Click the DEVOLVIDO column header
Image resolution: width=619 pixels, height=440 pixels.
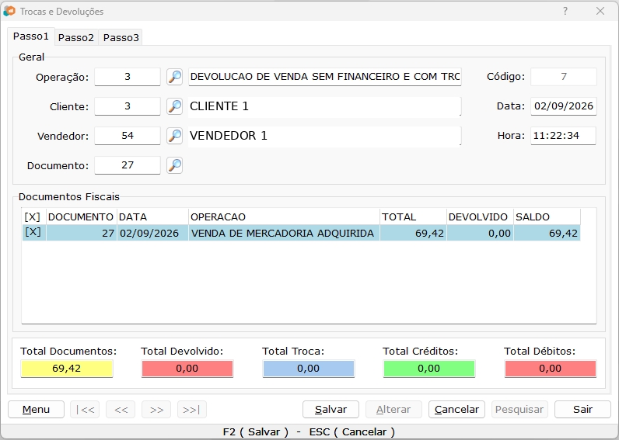[x=480, y=217]
